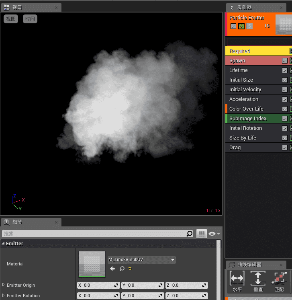Screen dimensions: 292x300
Task: Uncheck the Spawn module checkbox
Action: pos(285,61)
